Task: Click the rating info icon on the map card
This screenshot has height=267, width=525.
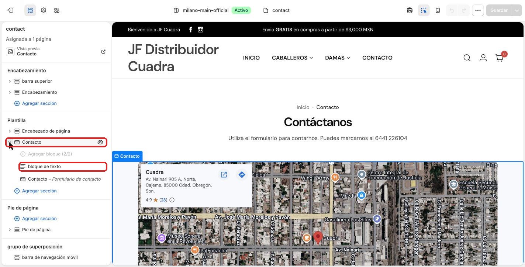Action: tap(172, 200)
